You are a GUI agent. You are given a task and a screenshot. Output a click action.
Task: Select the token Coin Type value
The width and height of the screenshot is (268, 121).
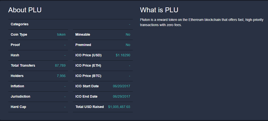61,34
